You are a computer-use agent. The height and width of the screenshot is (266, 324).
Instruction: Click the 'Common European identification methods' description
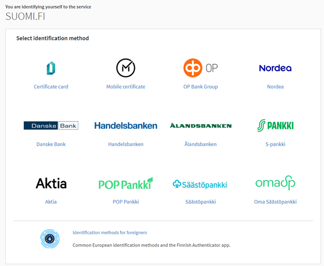(x=151, y=245)
